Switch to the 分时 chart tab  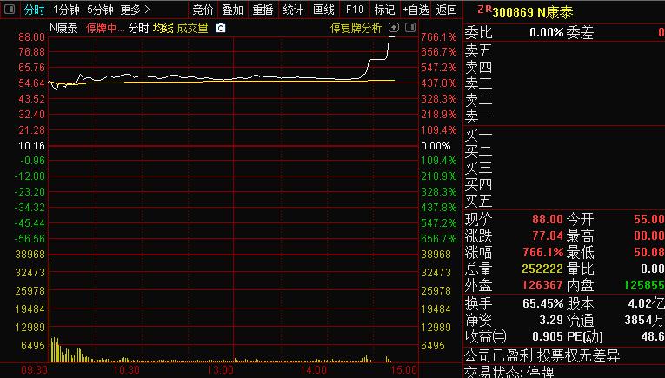pos(34,10)
